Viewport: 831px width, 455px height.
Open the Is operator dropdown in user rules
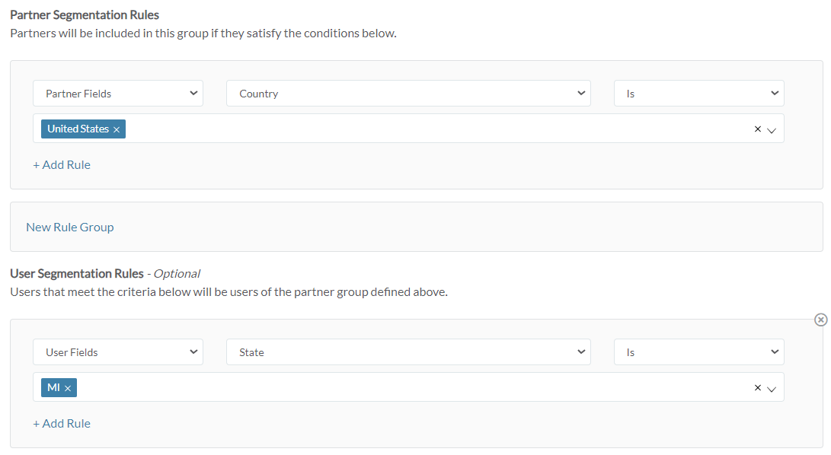click(698, 352)
